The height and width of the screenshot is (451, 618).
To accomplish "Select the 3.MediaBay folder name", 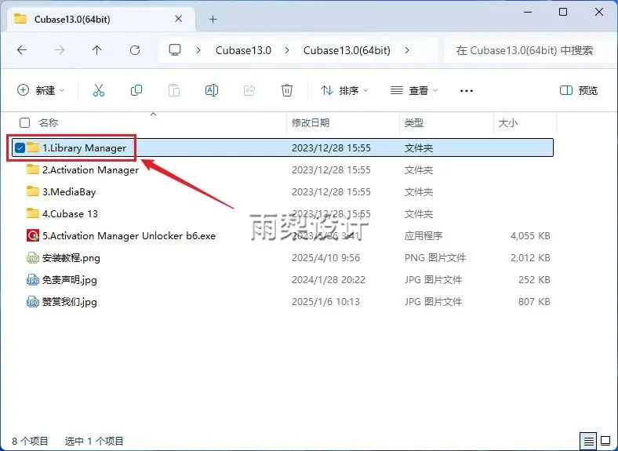I will click(69, 192).
